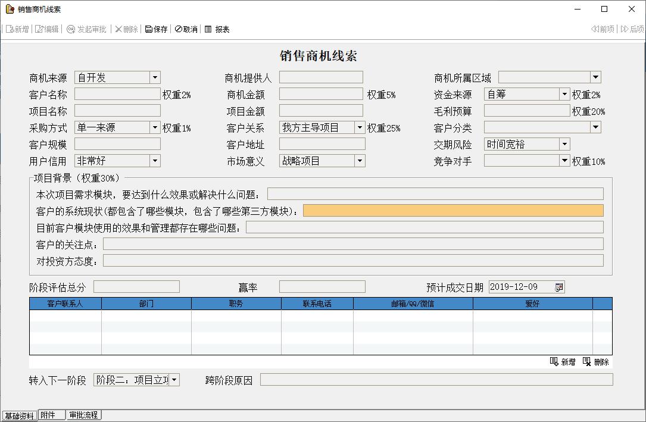The image size is (646, 422).
Task: Click the 后项 next record icon
Action: coord(625,29)
